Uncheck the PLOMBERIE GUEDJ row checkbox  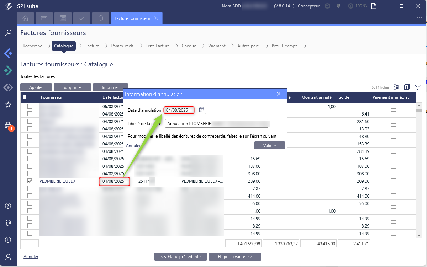[x=30, y=181]
